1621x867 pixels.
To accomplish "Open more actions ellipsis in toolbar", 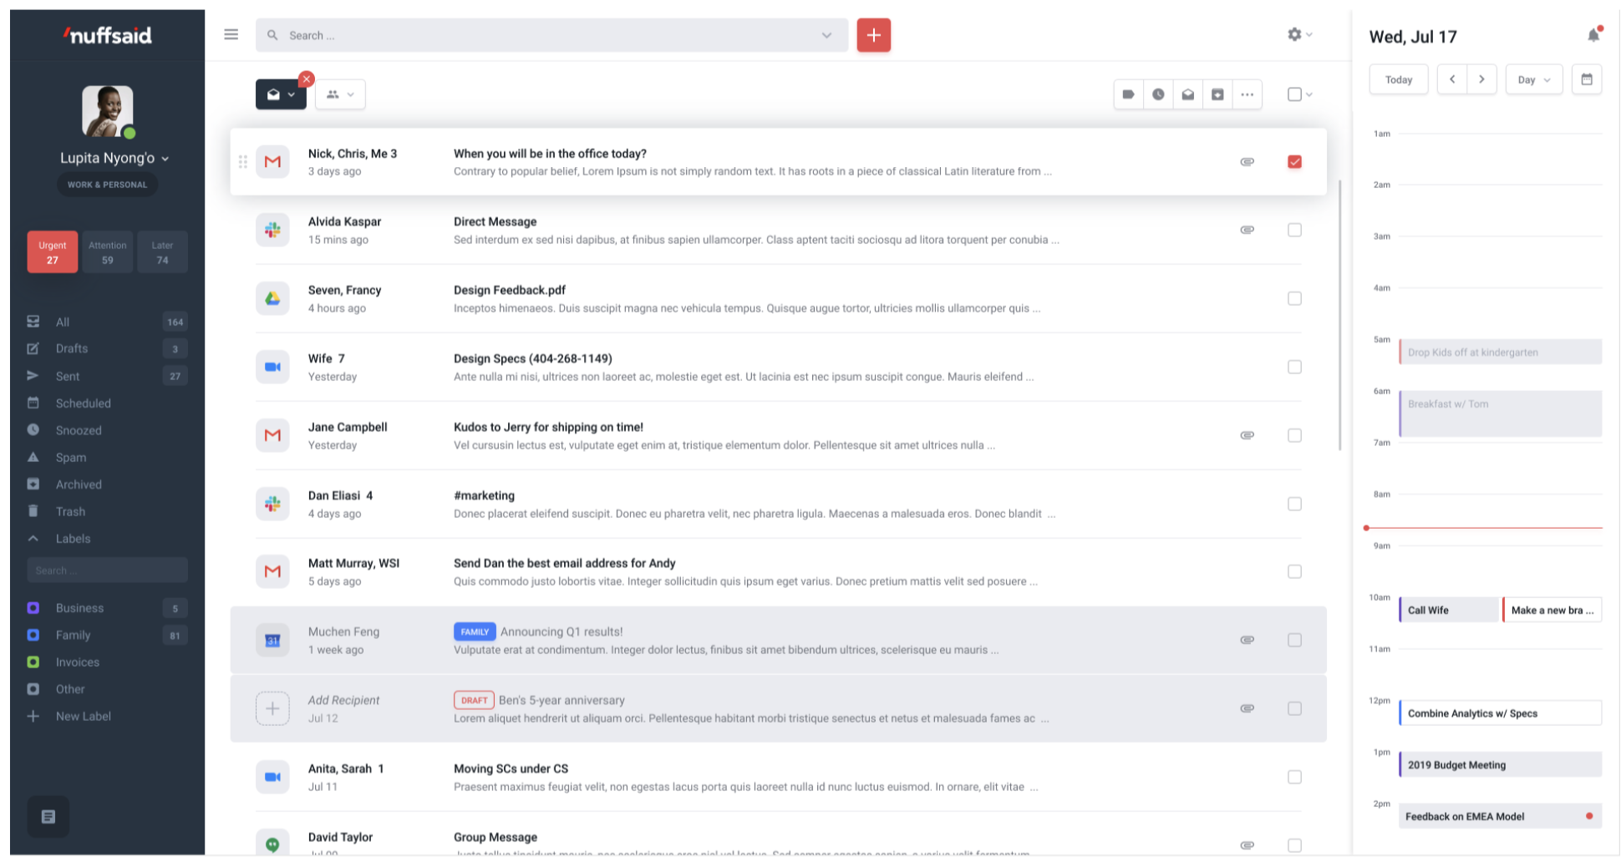I will coord(1247,94).
